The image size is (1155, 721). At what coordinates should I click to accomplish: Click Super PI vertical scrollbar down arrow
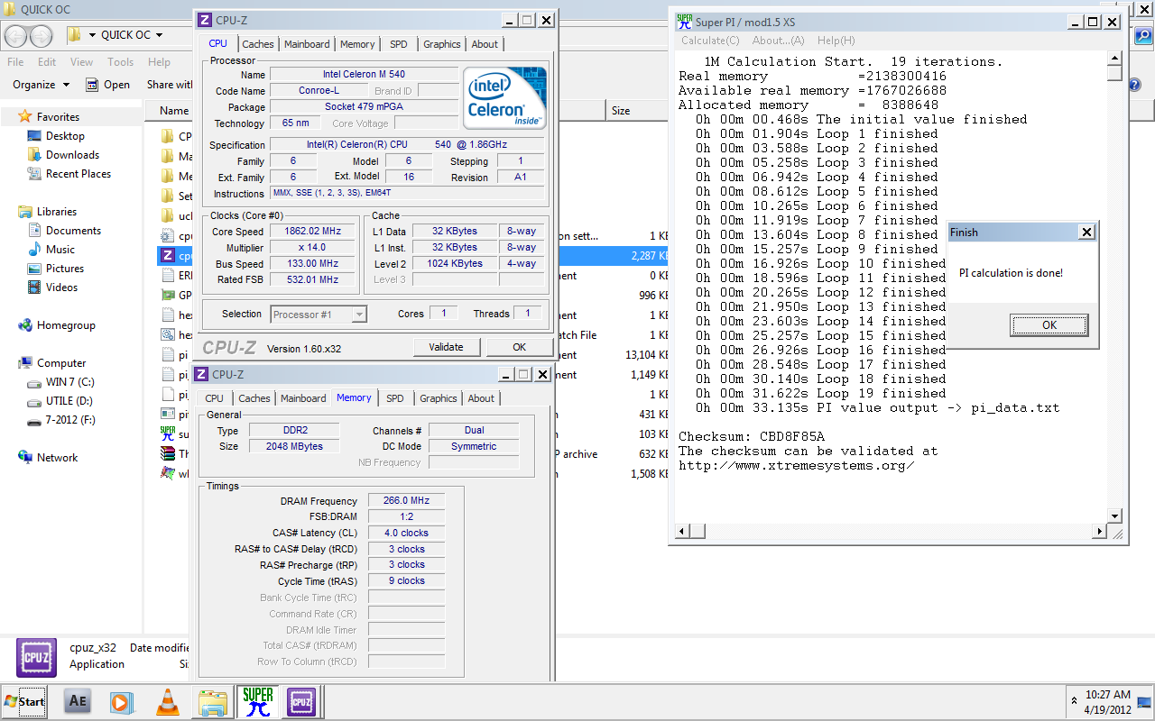tap(1115, 516)
